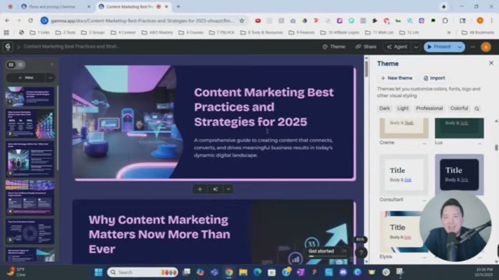Open Chrome three-dot menu
499x280 pixels.
(491, 20)
